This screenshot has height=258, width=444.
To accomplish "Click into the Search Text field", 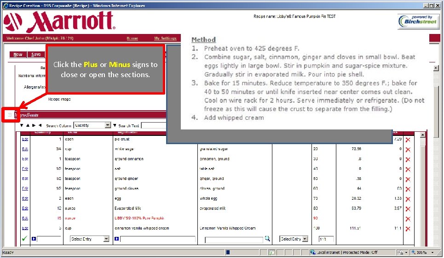I will click(154, 125).
